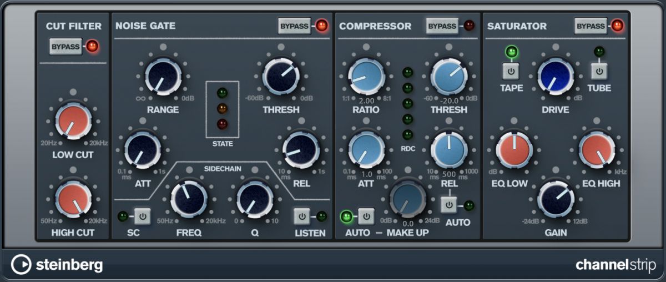The height and width of the screenshot is (282, 666).
Task: Click the RDC meter label
Action: tap(408, 149)
